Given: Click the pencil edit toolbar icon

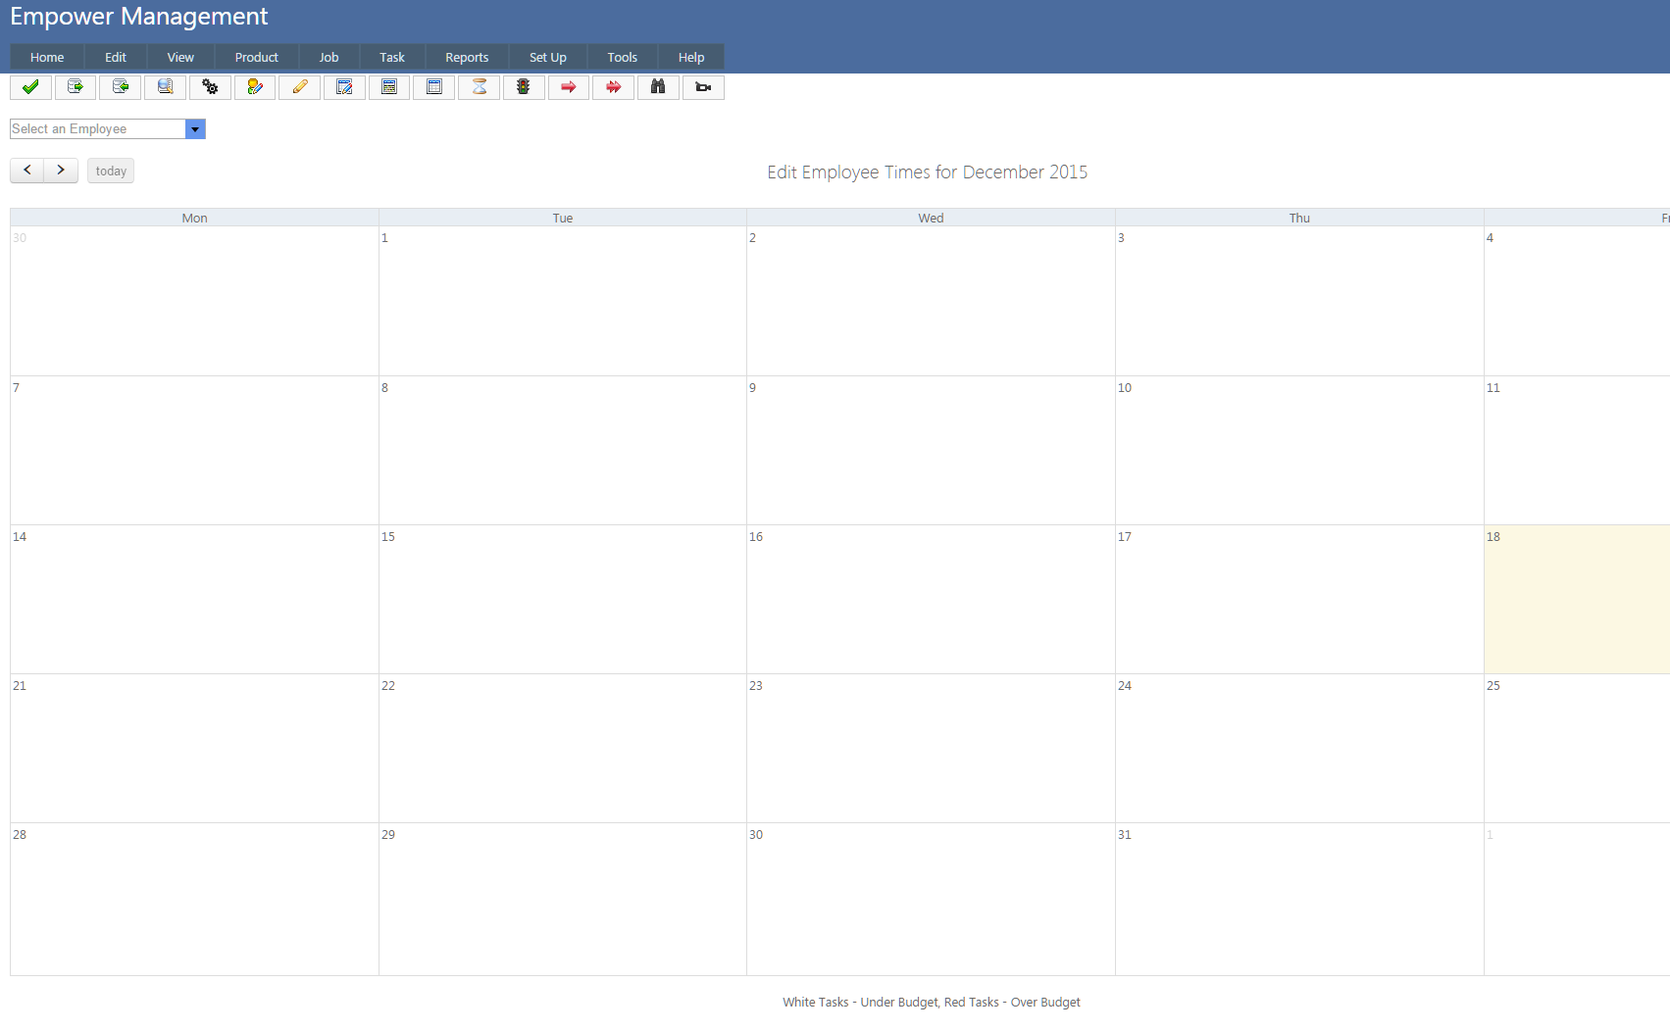Looking at the screenshot, I should 299,87.
